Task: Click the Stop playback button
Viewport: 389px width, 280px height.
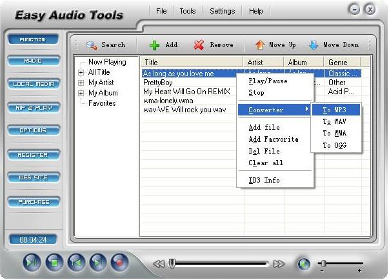Action: coord(54,263)
